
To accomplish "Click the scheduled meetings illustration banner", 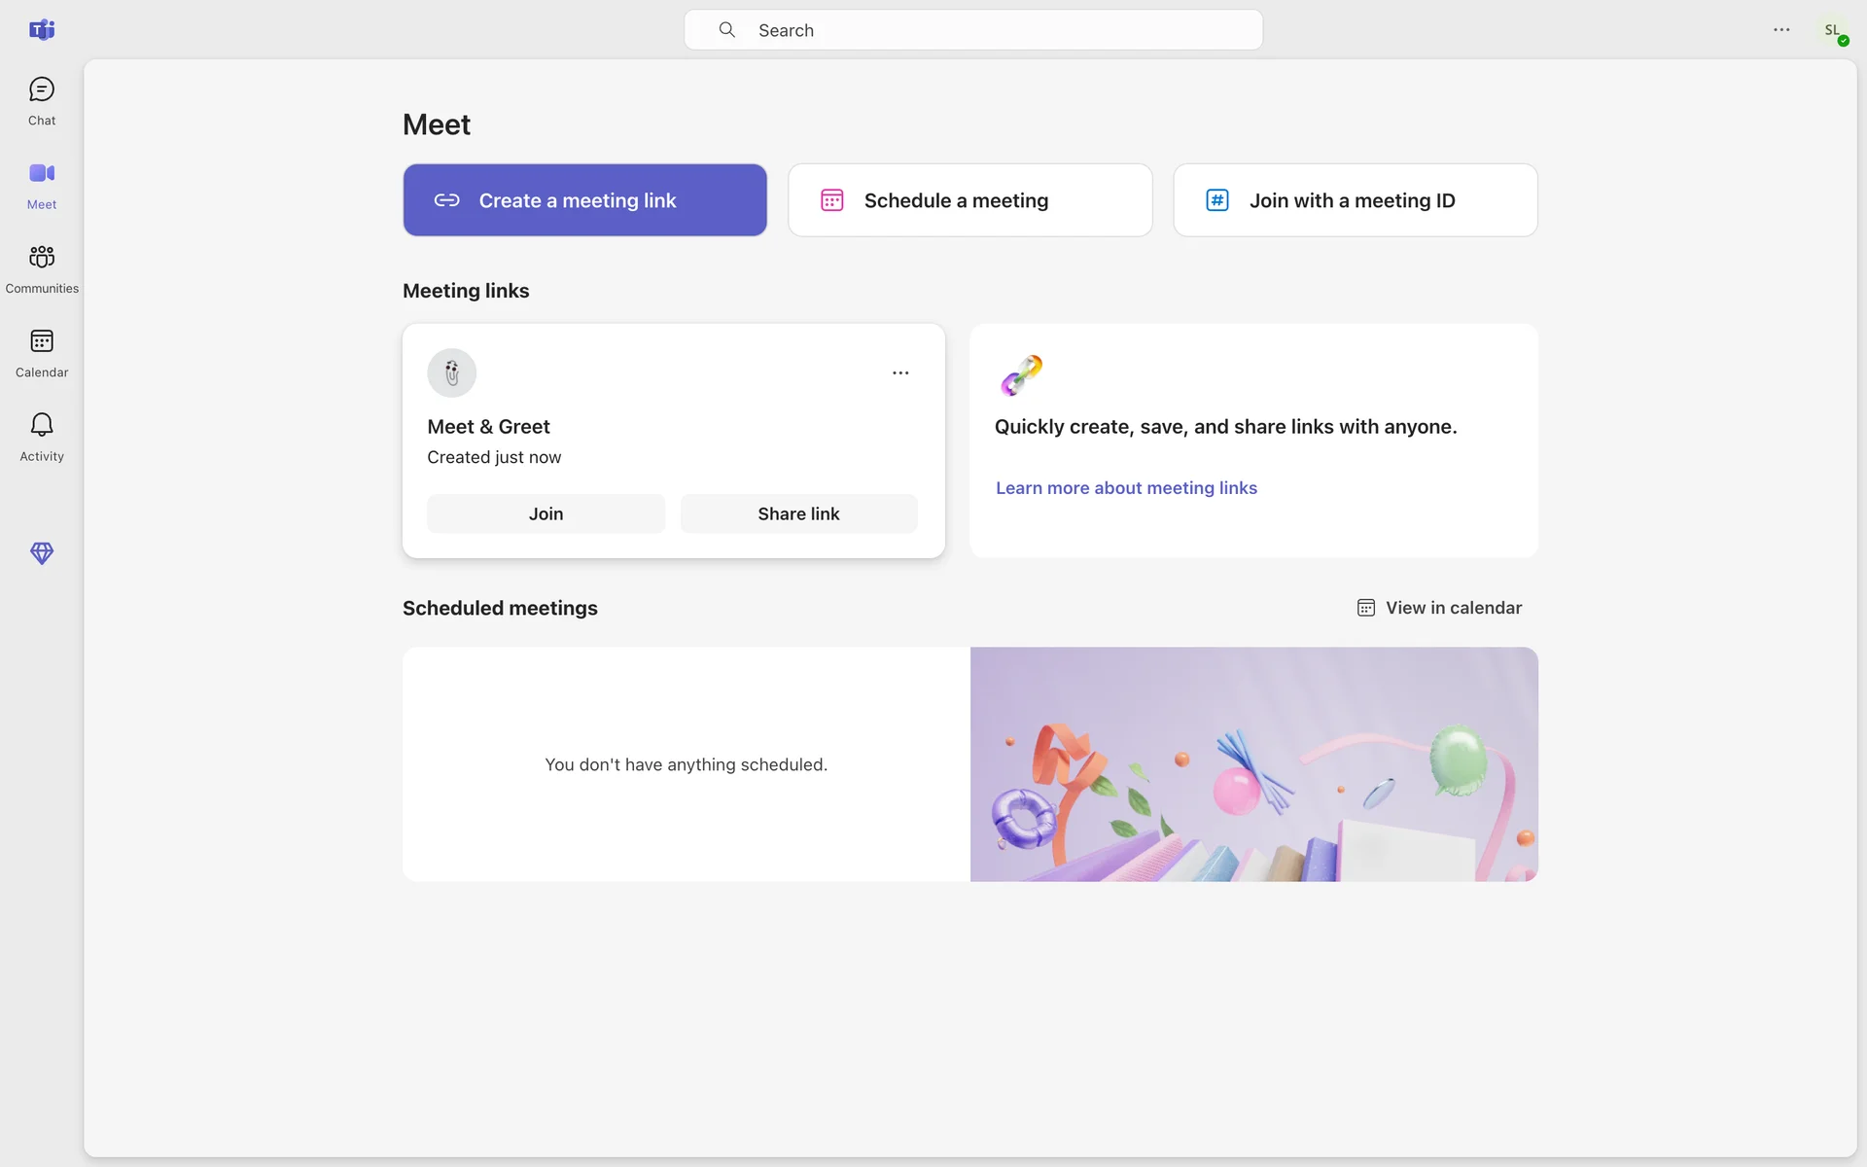I will click(1253, 764).
